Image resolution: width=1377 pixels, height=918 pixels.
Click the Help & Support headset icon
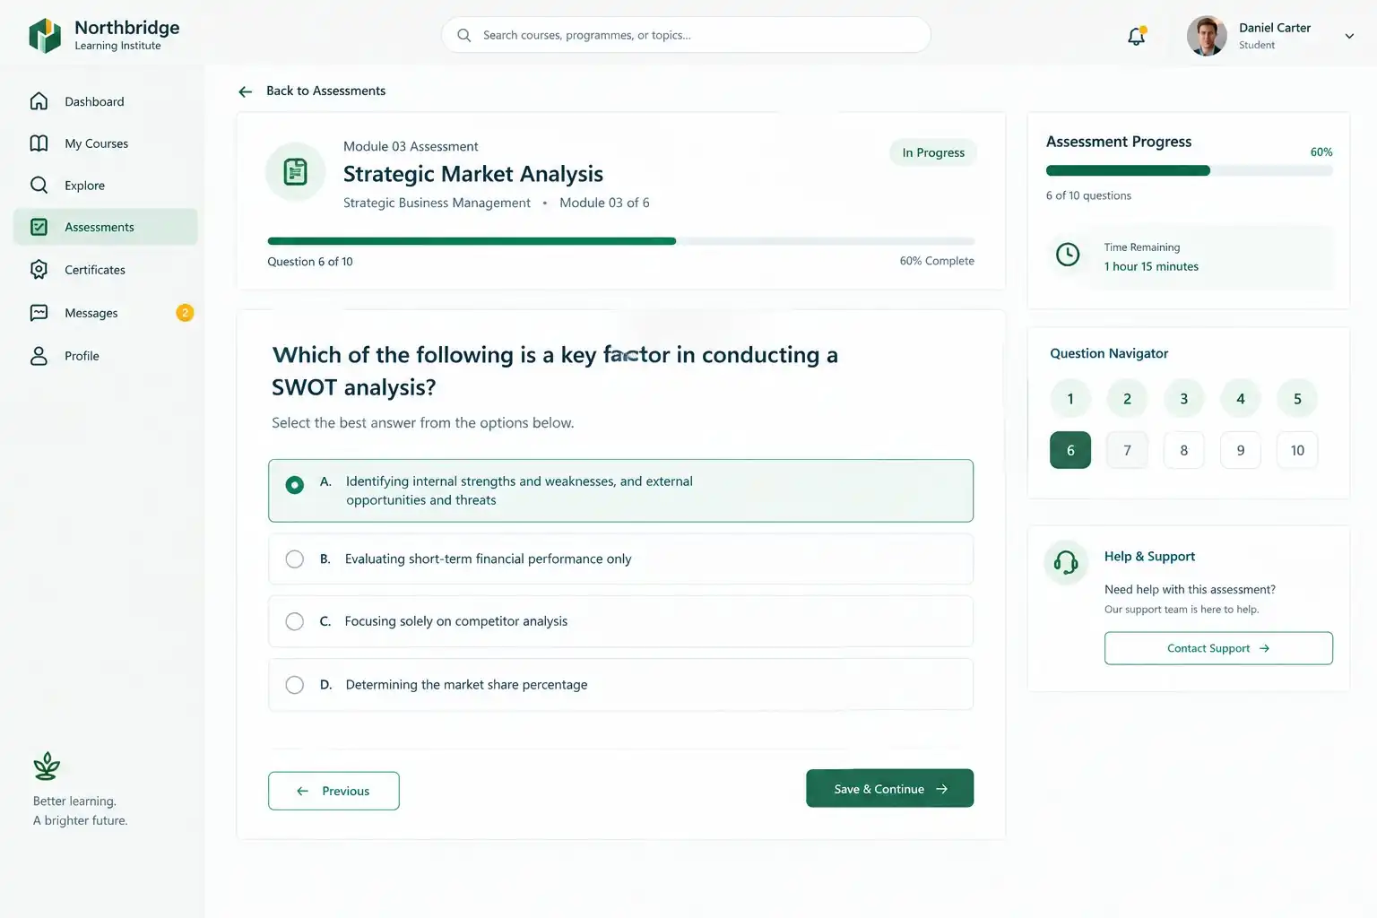pyautogui.click(x=1066, y=562)
